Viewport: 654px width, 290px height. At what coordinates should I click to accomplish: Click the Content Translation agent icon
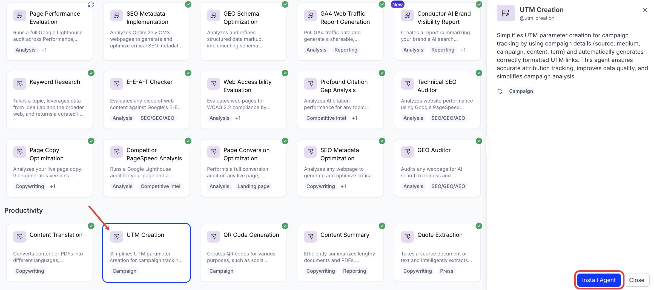point(20,237)
